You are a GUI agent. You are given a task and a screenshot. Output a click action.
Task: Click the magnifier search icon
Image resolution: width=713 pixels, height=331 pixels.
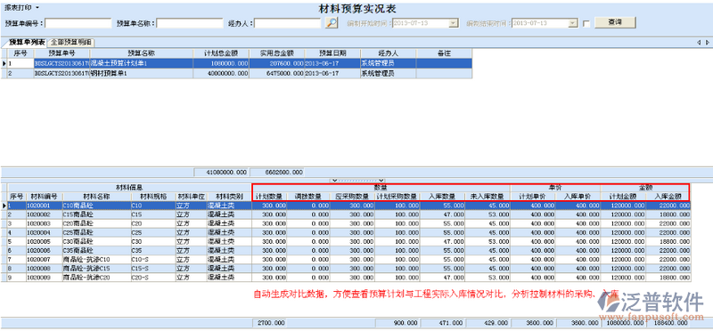click(332, 23)
